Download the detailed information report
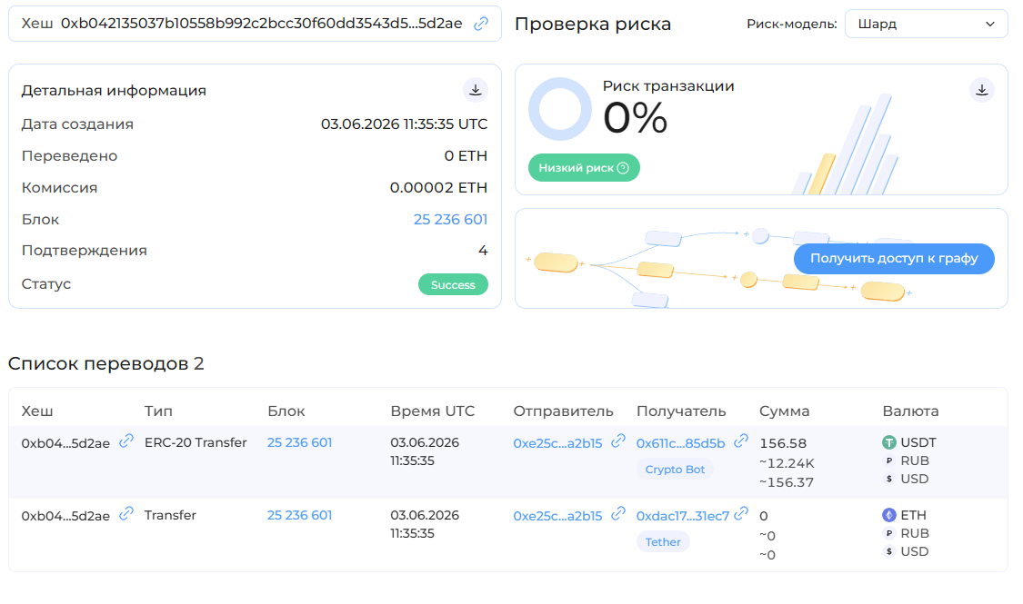The height and width of the screenshot is (604, 1023). (x=476, y=90)
